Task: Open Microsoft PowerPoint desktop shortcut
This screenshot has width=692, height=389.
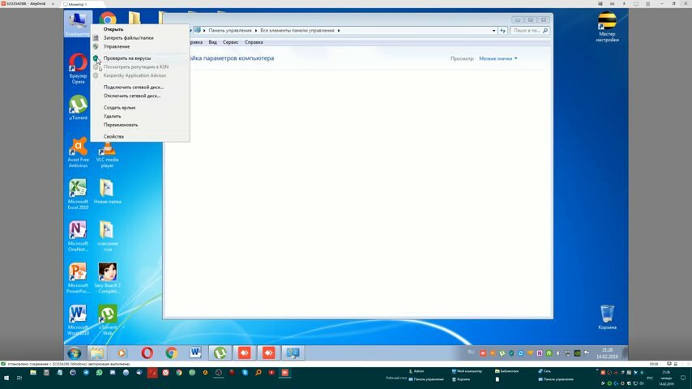Action: [78, 278]
